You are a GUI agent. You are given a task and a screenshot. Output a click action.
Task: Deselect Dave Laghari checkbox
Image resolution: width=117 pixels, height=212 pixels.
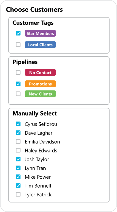coord(18,133)
